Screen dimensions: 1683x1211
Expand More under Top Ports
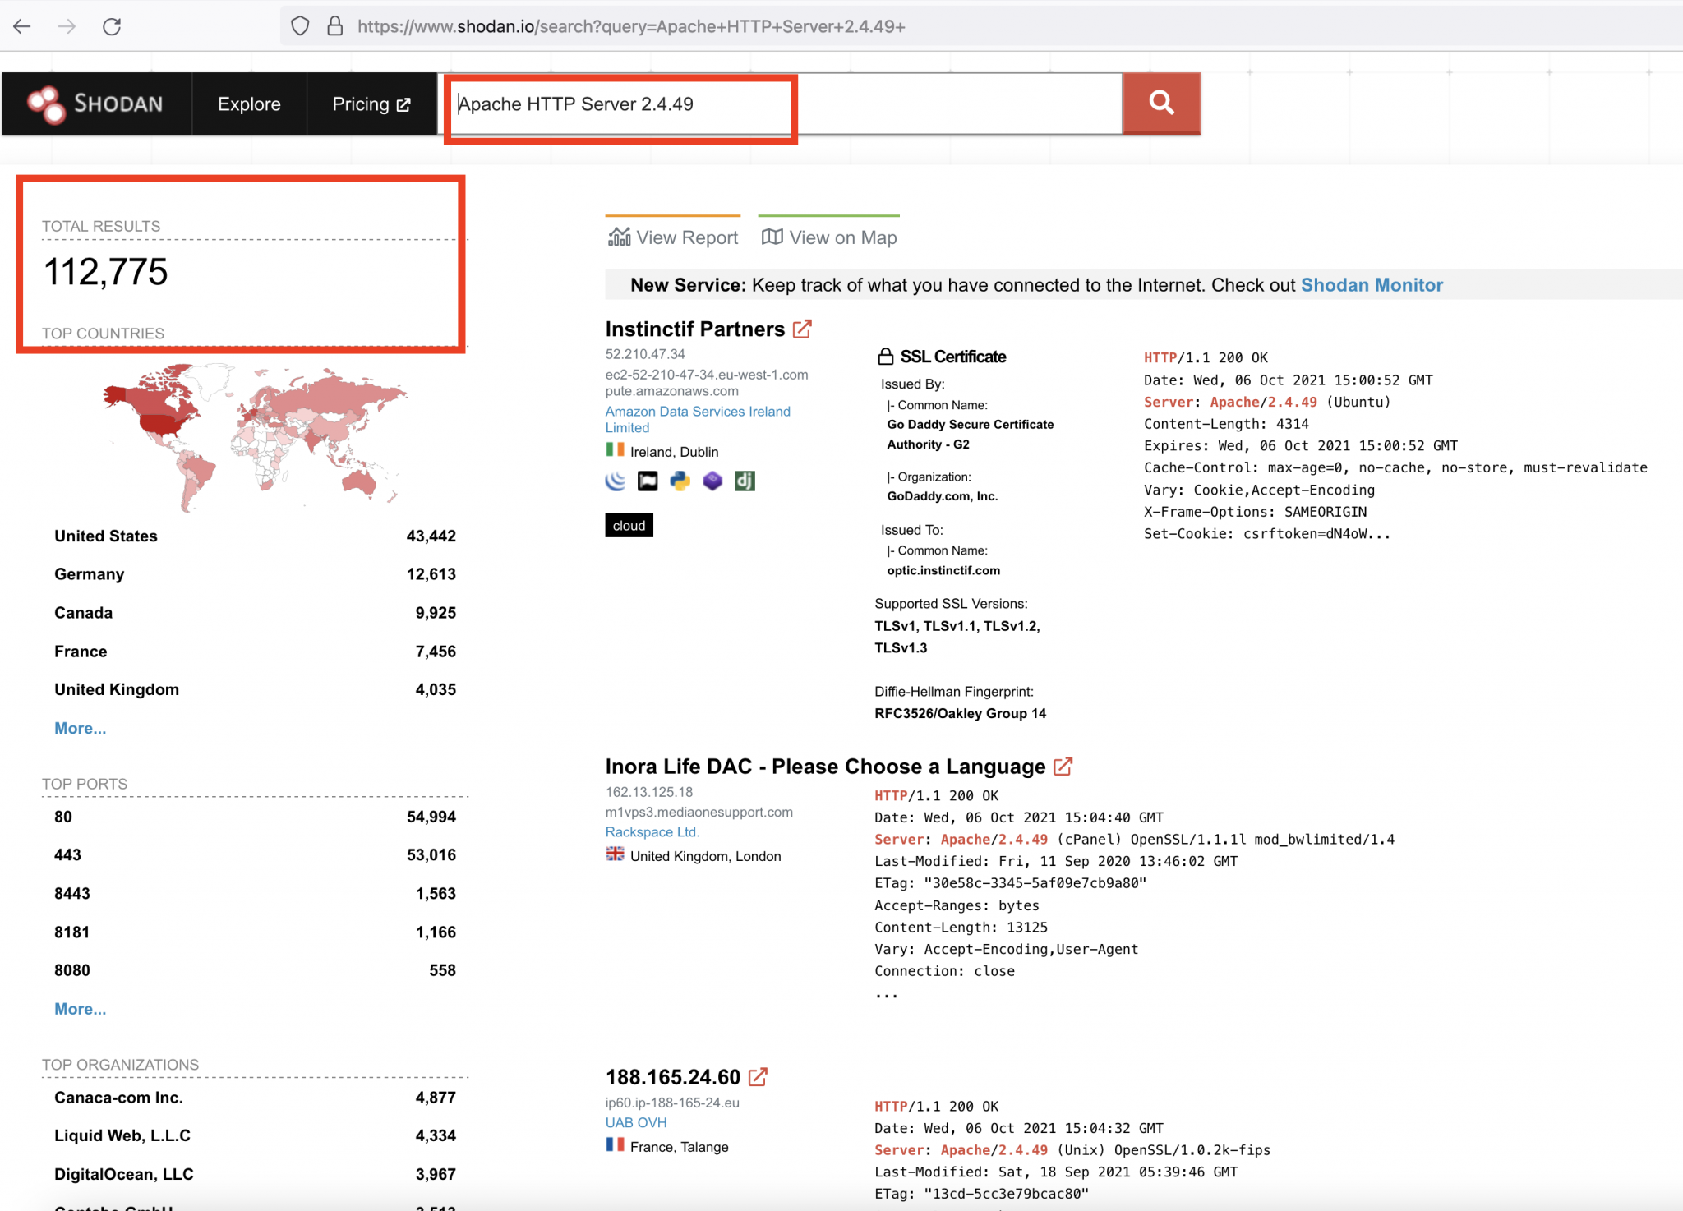click(x=80, y=1010)
